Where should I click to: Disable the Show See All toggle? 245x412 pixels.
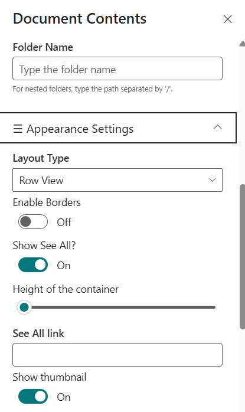[x=33, y=265]
